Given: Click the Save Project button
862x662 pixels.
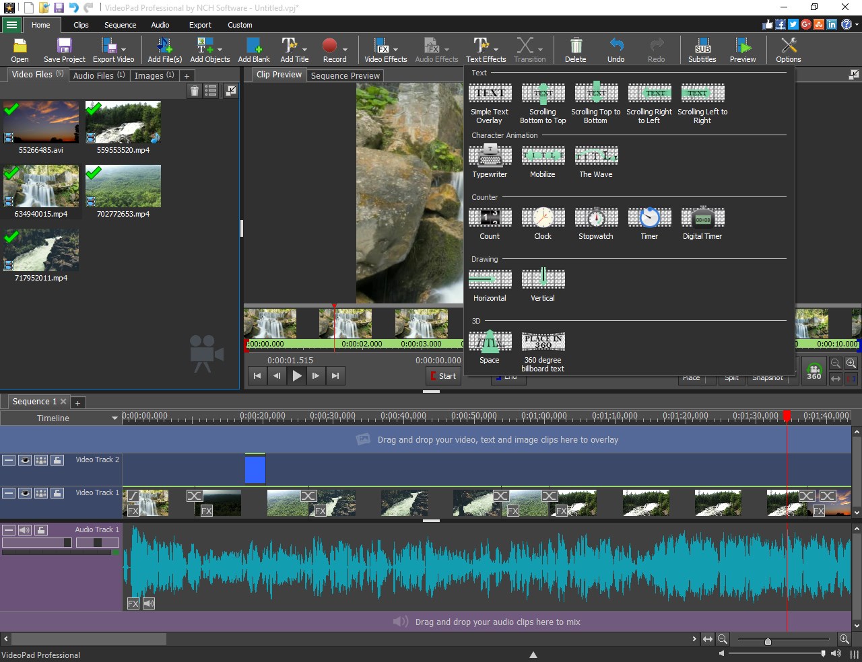Looking at the screenshot, I should pyautogui.click(x=63, y=48).
